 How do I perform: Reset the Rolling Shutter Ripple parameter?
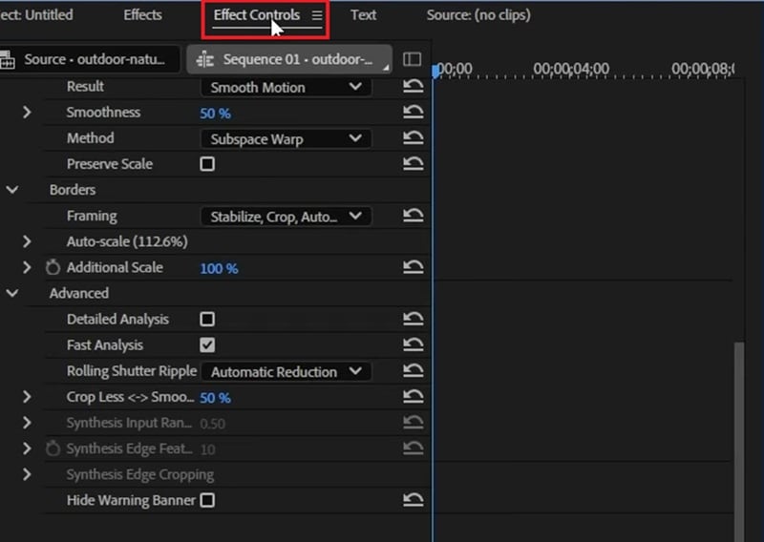[413, 370]
